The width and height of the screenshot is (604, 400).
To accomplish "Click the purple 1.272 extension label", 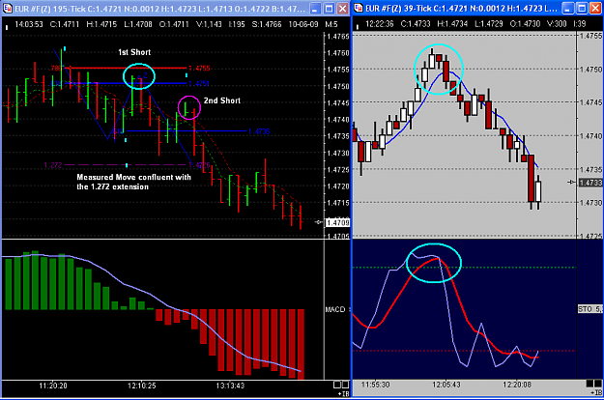I will [53, 165].
